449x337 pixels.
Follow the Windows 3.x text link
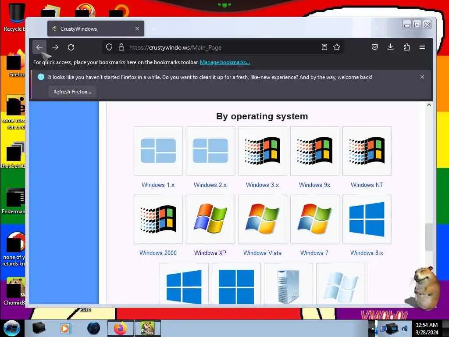(x=263, y=185)
